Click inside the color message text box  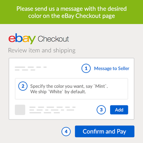point(71,89)
